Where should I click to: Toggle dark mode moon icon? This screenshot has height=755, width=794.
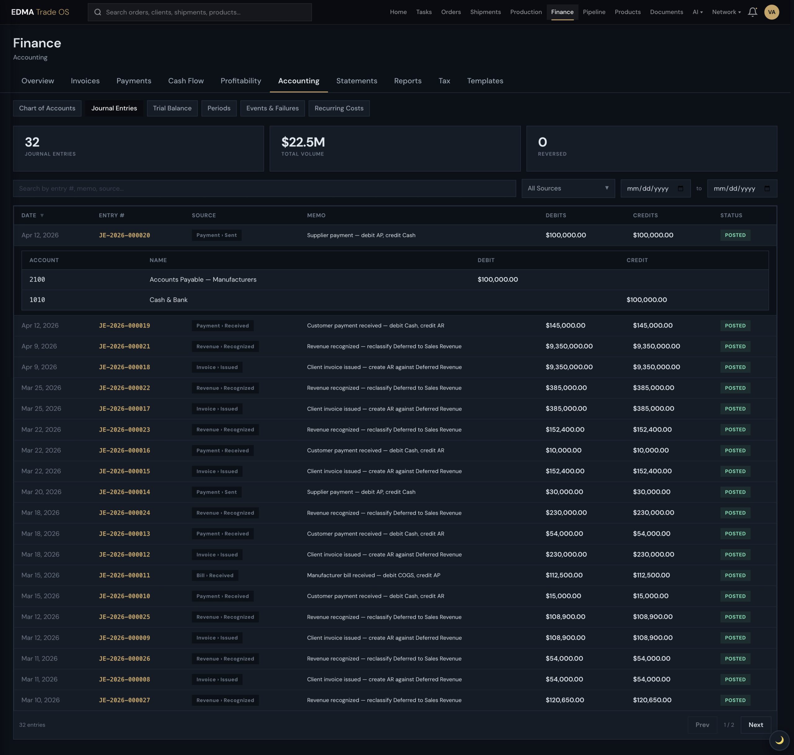pos(779,740)
